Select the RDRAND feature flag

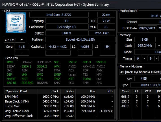coord(27,83)
